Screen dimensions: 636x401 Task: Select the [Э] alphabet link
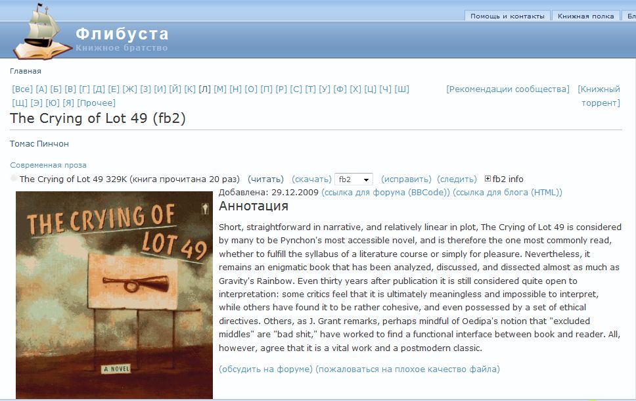pos(37,103)
